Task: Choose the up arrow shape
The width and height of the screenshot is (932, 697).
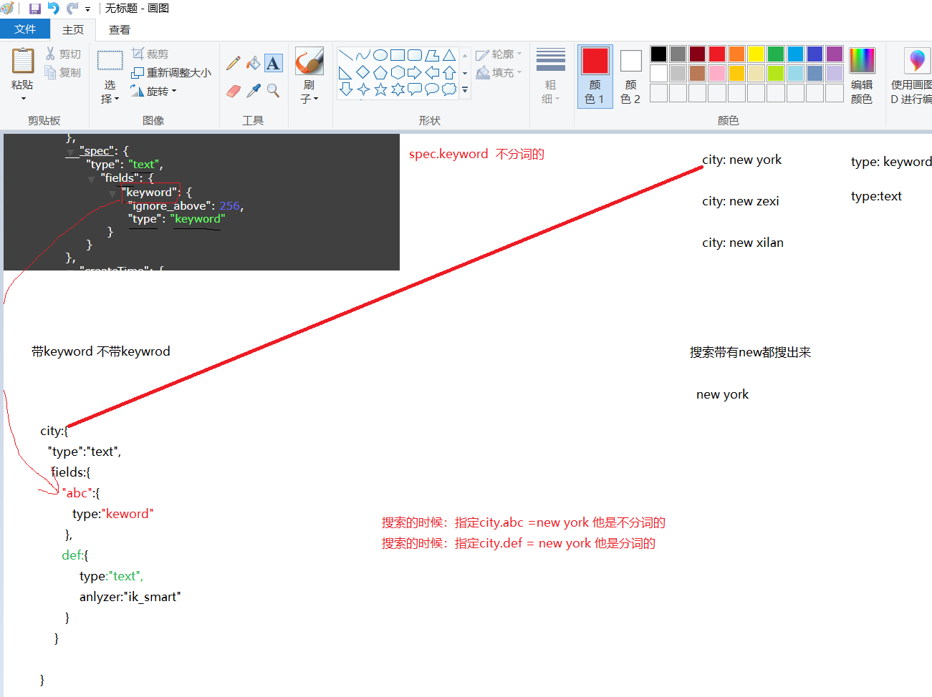Action: point(449,72)
